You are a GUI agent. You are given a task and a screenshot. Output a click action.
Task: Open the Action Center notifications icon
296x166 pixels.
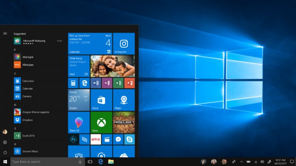pos(292,162)
